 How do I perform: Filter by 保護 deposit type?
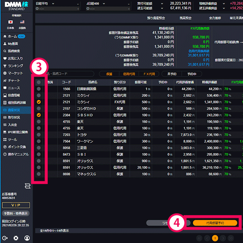(109, 74)
